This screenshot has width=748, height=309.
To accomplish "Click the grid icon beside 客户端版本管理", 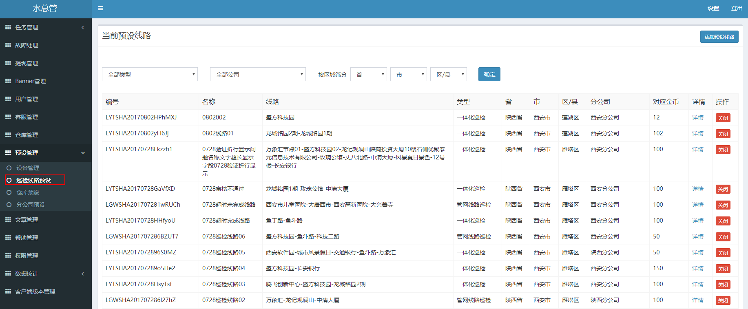I will pyautogui.click(x=8, y=291).
